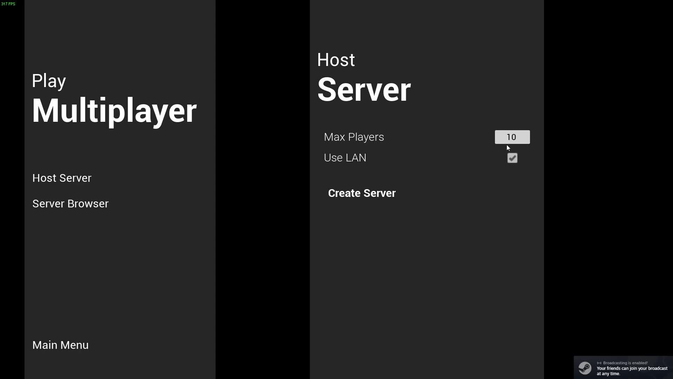Click the large Multiplayer heading
Image resolution: width=673 pixels, height=379 pixels.
coord(114,111)
